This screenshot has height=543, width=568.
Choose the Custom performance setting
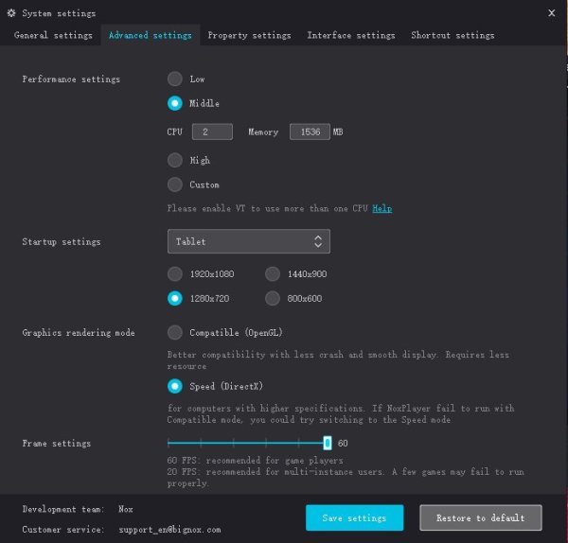[175, 185]
